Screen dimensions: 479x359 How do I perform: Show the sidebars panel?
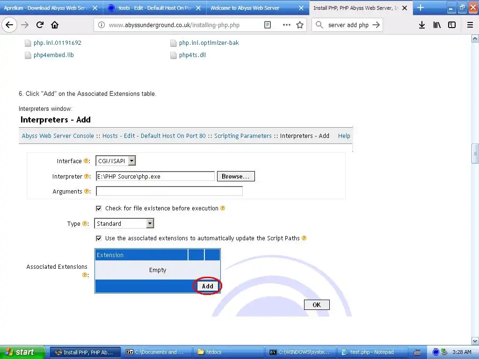pos(452,25)
